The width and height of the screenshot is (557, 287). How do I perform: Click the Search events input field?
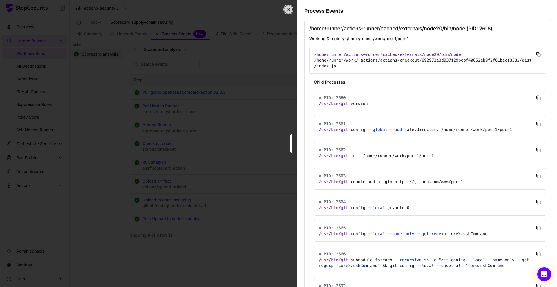coord(165,64)
